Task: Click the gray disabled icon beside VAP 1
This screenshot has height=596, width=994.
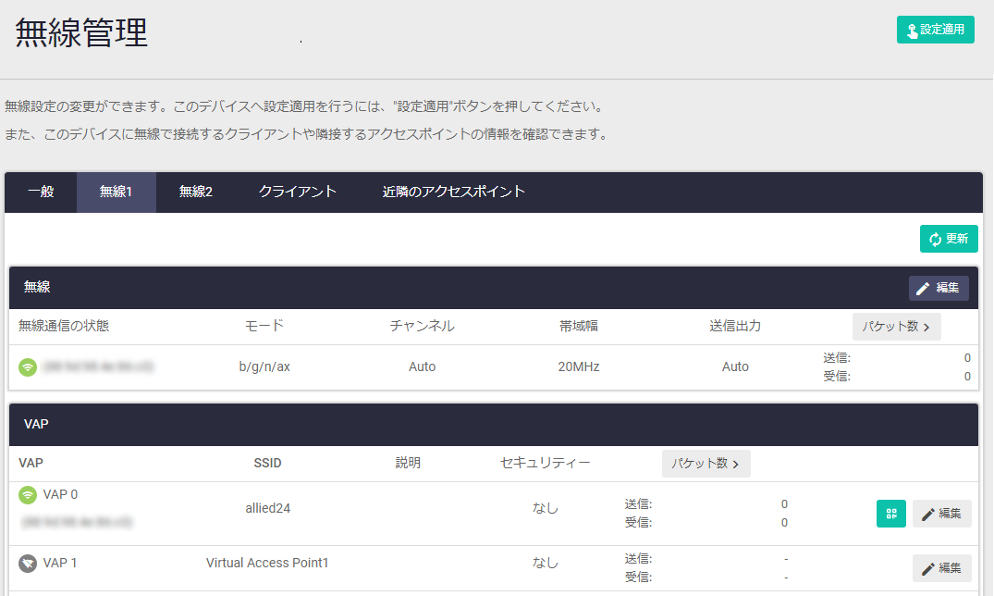Action: pyautogui.click(x=28, y=563)
